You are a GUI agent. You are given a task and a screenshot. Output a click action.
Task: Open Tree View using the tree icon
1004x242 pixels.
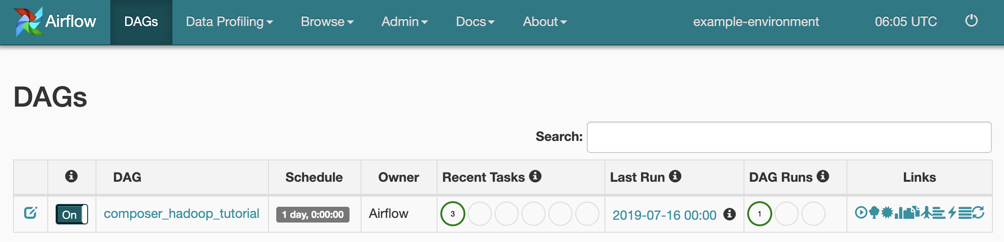pyautogui.click(x=874, y=213)
